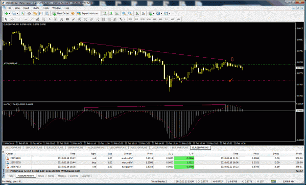Viewport: 306px width, 185px height.
Task: Click the Profit column header
Action: (x=299, y=154)
